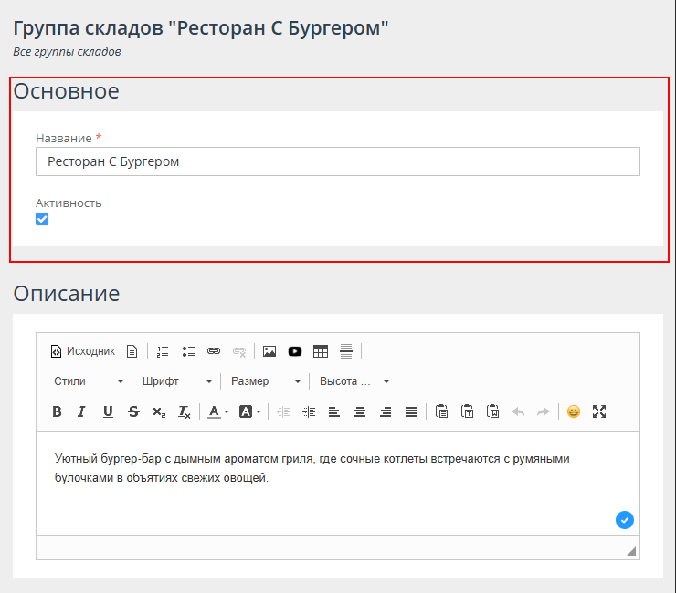This screenshot has width=676, height=593.
Task: Increase the indent
Action: click(309, 412)
